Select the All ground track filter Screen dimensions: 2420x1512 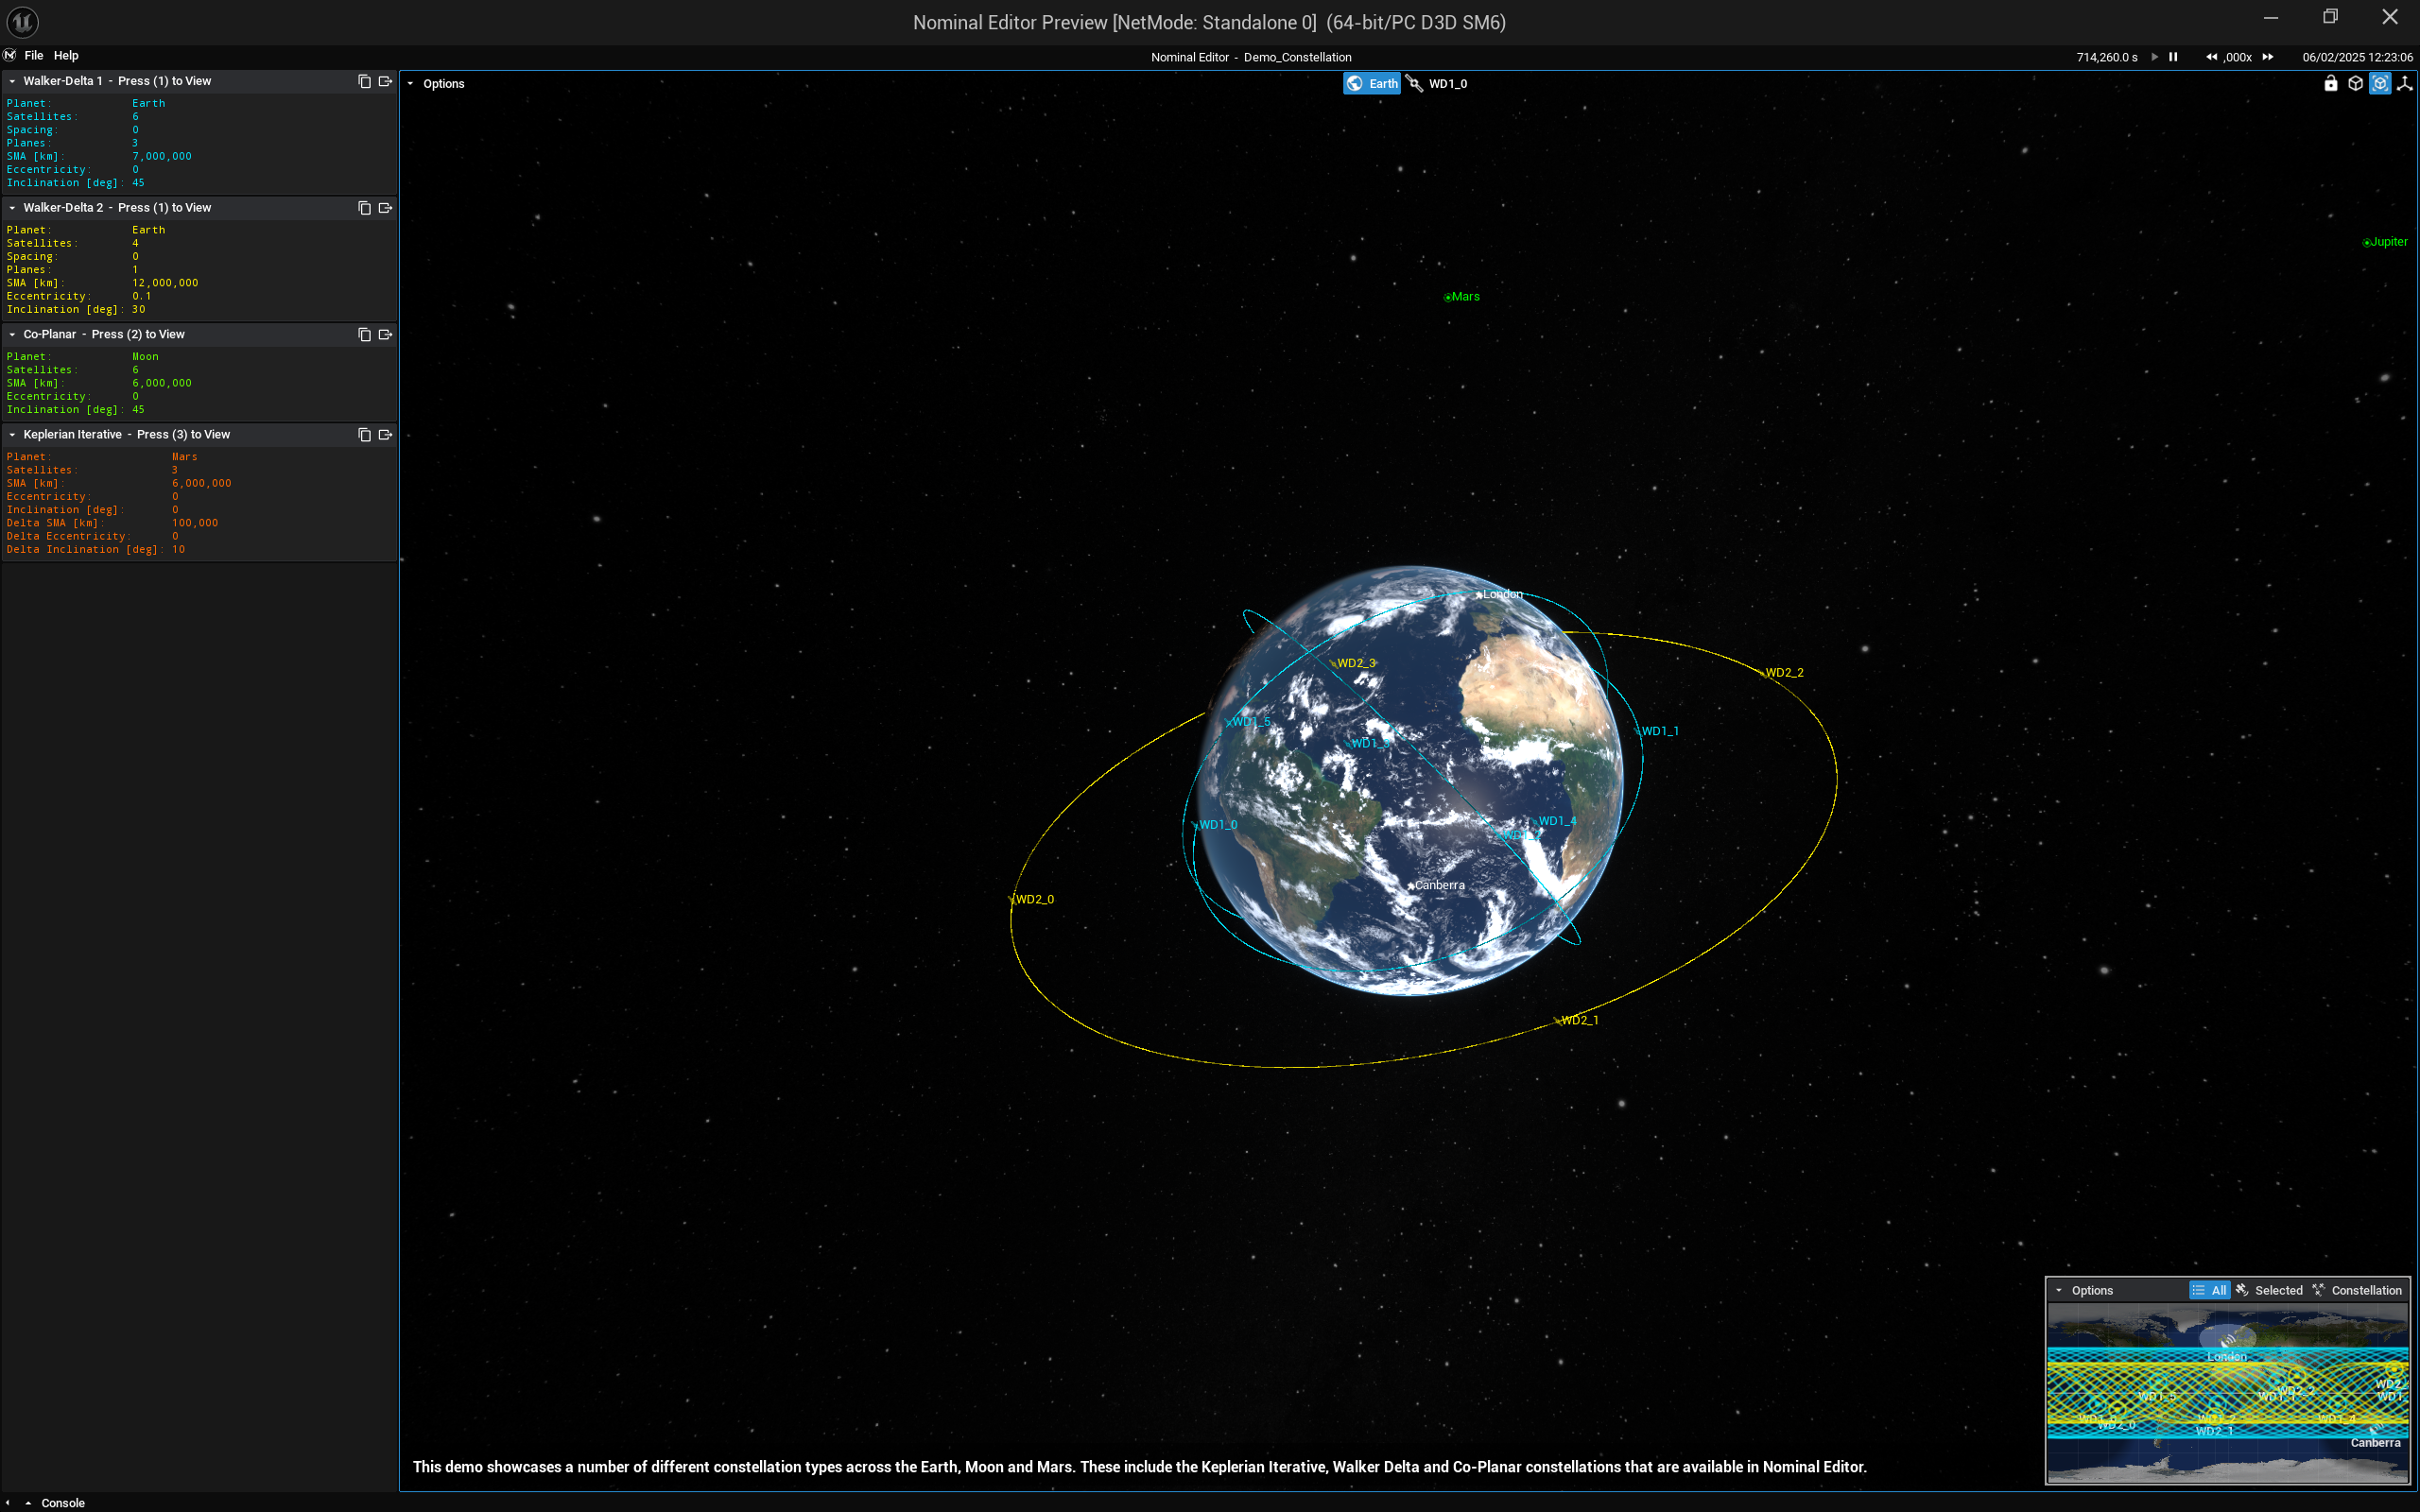[2209, 1290]
